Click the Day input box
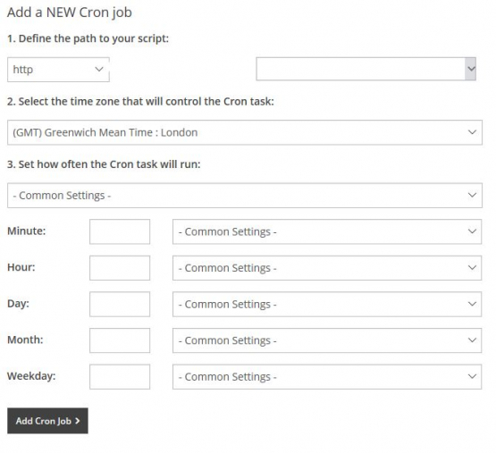The height and width of the screenshot is (453, 496). tap(120, 304)
